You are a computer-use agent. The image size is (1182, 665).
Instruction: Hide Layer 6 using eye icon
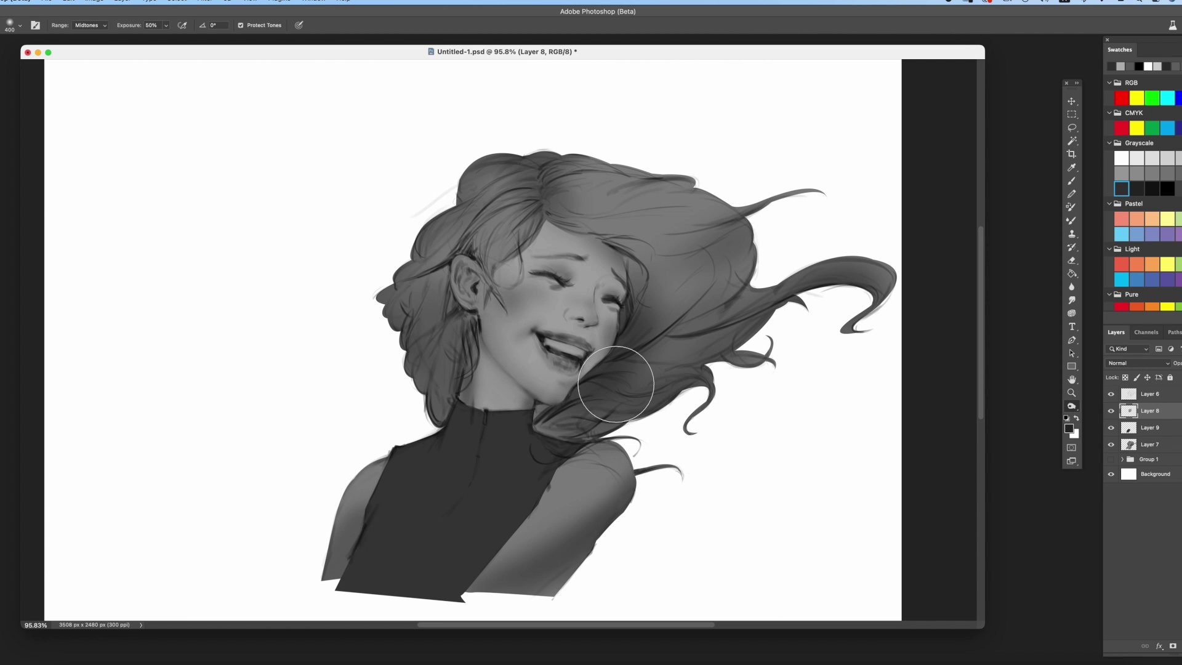coord(1111,394)
